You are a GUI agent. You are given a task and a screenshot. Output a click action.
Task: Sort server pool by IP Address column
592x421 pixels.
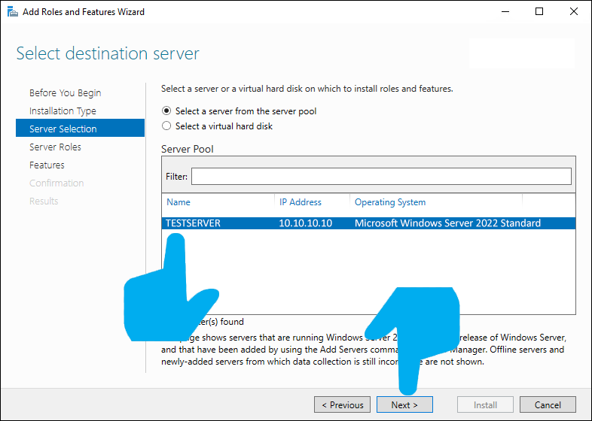click(x=301, y=202)
